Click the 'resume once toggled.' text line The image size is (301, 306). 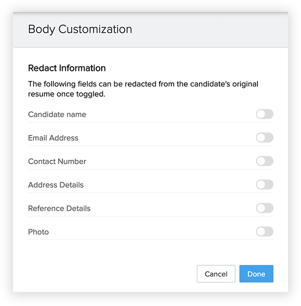pyautogui.click(x=67, y=94)
